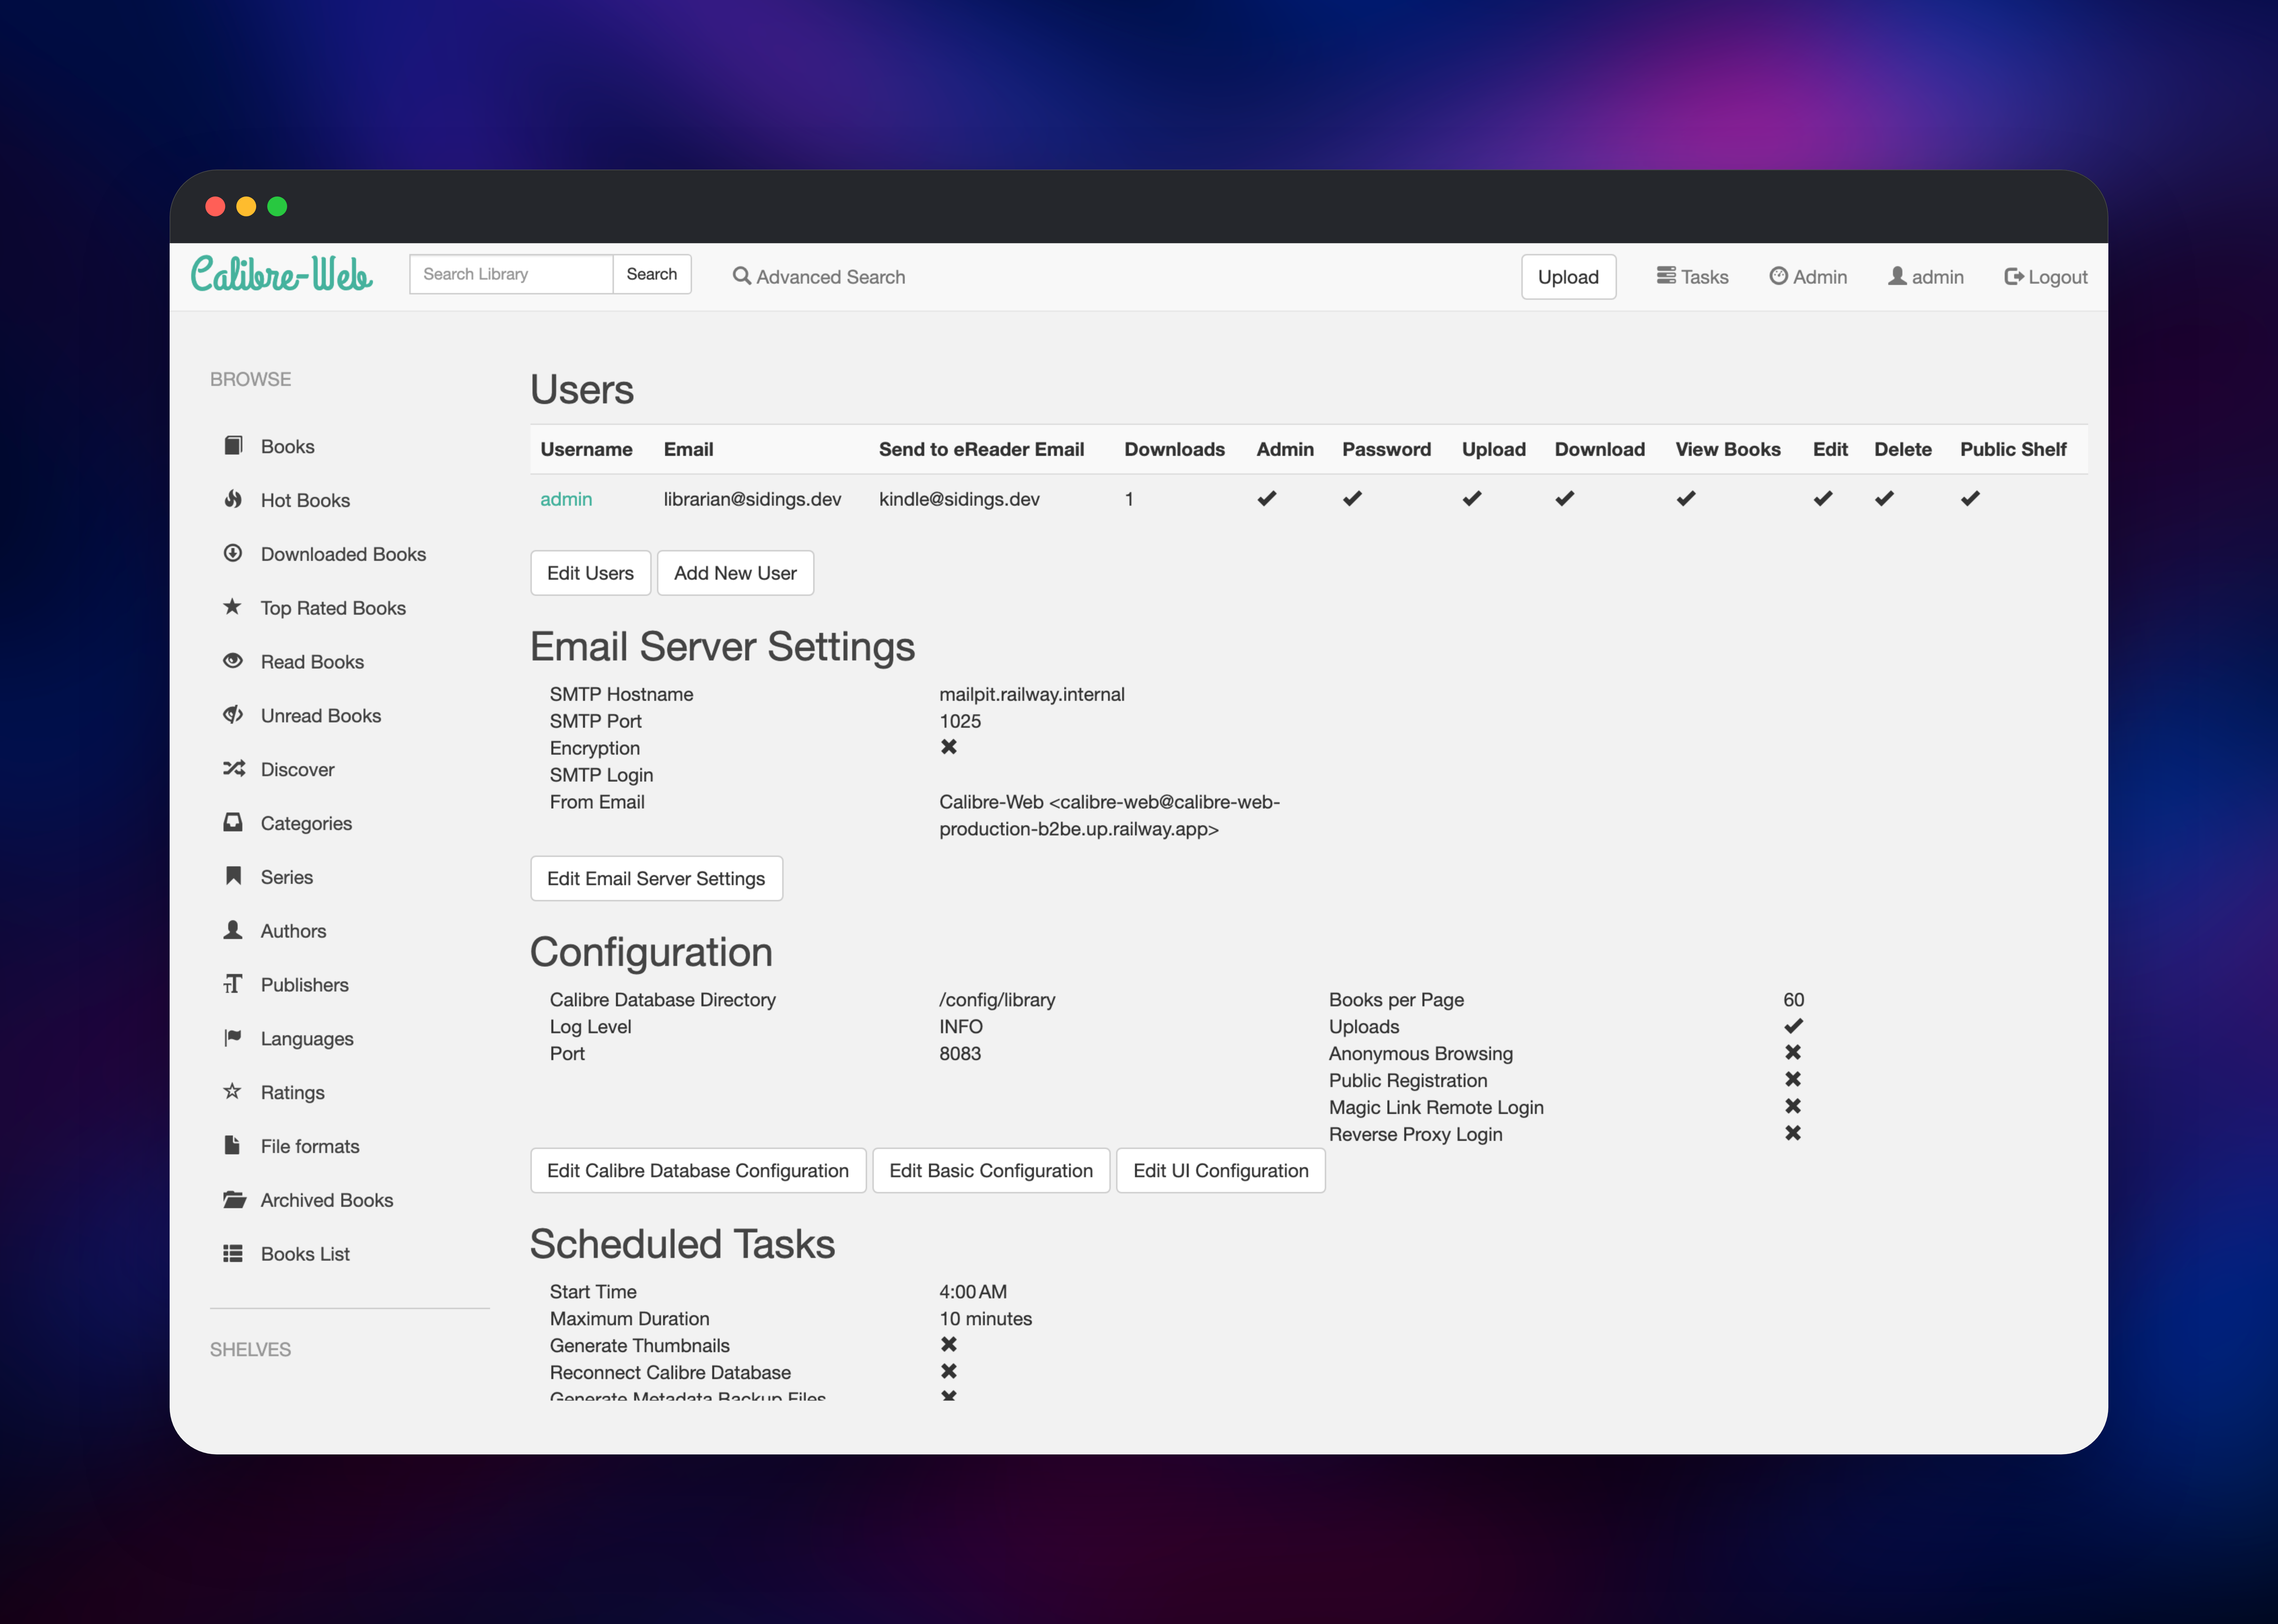Focus the Search Library input field

click(511, 274)
